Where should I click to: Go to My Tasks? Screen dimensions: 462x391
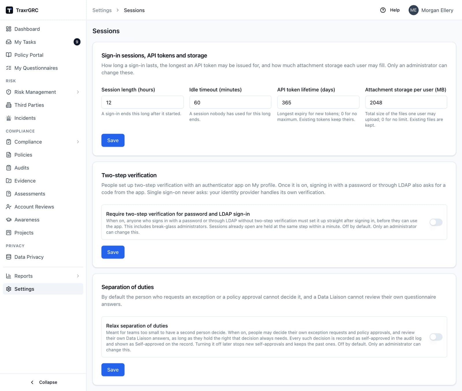(x=43, y=42)
